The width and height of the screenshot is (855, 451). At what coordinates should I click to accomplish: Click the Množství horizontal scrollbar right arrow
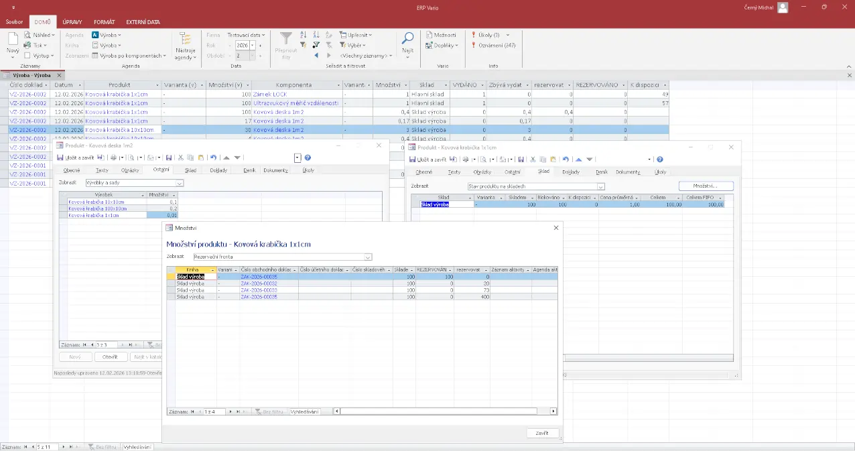553,411
